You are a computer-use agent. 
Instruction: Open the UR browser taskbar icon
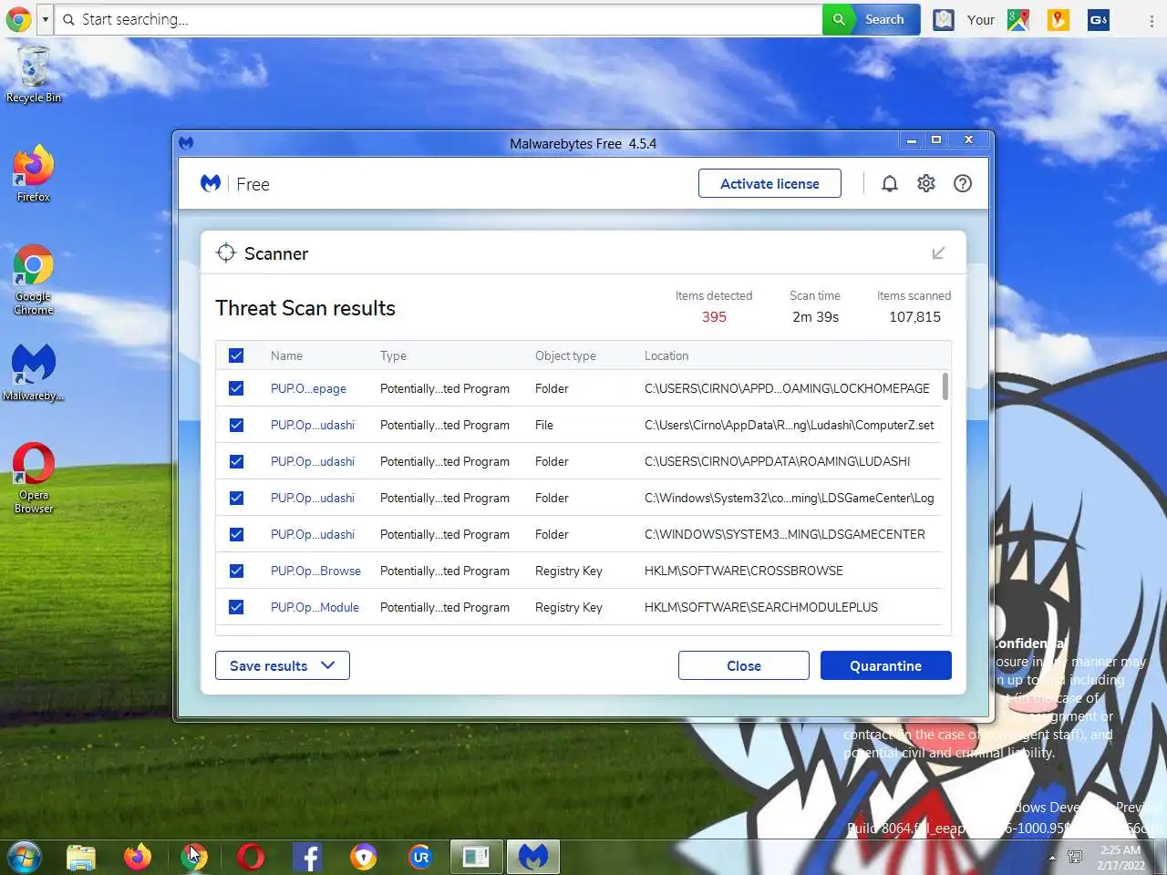coord(420,857)
